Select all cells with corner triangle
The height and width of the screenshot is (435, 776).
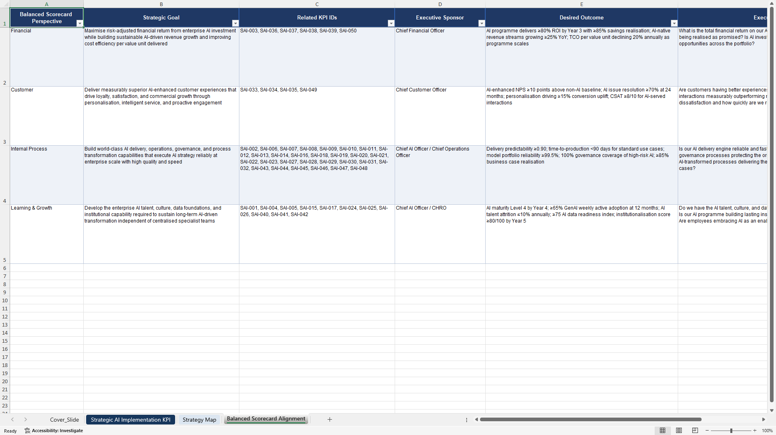pyautogui.click(x=5, y=4)
